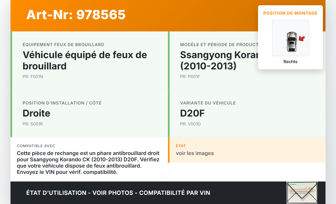This screenshot has width=336, height=204.
Task: Select the PR: F001N code
Action: 33,77
